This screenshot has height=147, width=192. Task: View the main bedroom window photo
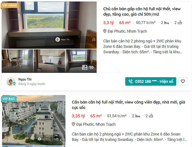[x=49, y=25]
